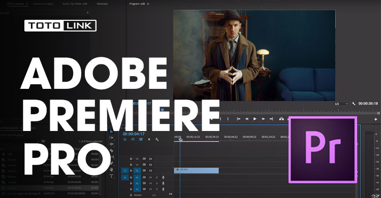Viewport: 381px width, 198px height.
Task: Open the Program Monitor button editor plus
Action: pos(375,119)
